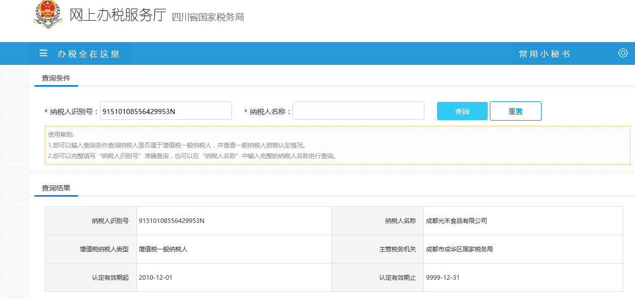
Task: Click the 增值税一般纳税人 value cell
Action: (x=163, y=249)
